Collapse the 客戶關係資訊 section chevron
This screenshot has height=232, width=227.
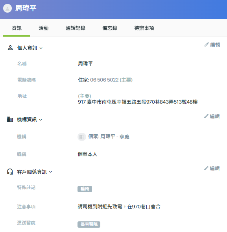tap(50, 172)
